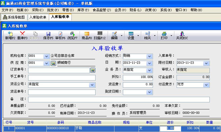Open the 财务(L) menu

pos(136,10)
